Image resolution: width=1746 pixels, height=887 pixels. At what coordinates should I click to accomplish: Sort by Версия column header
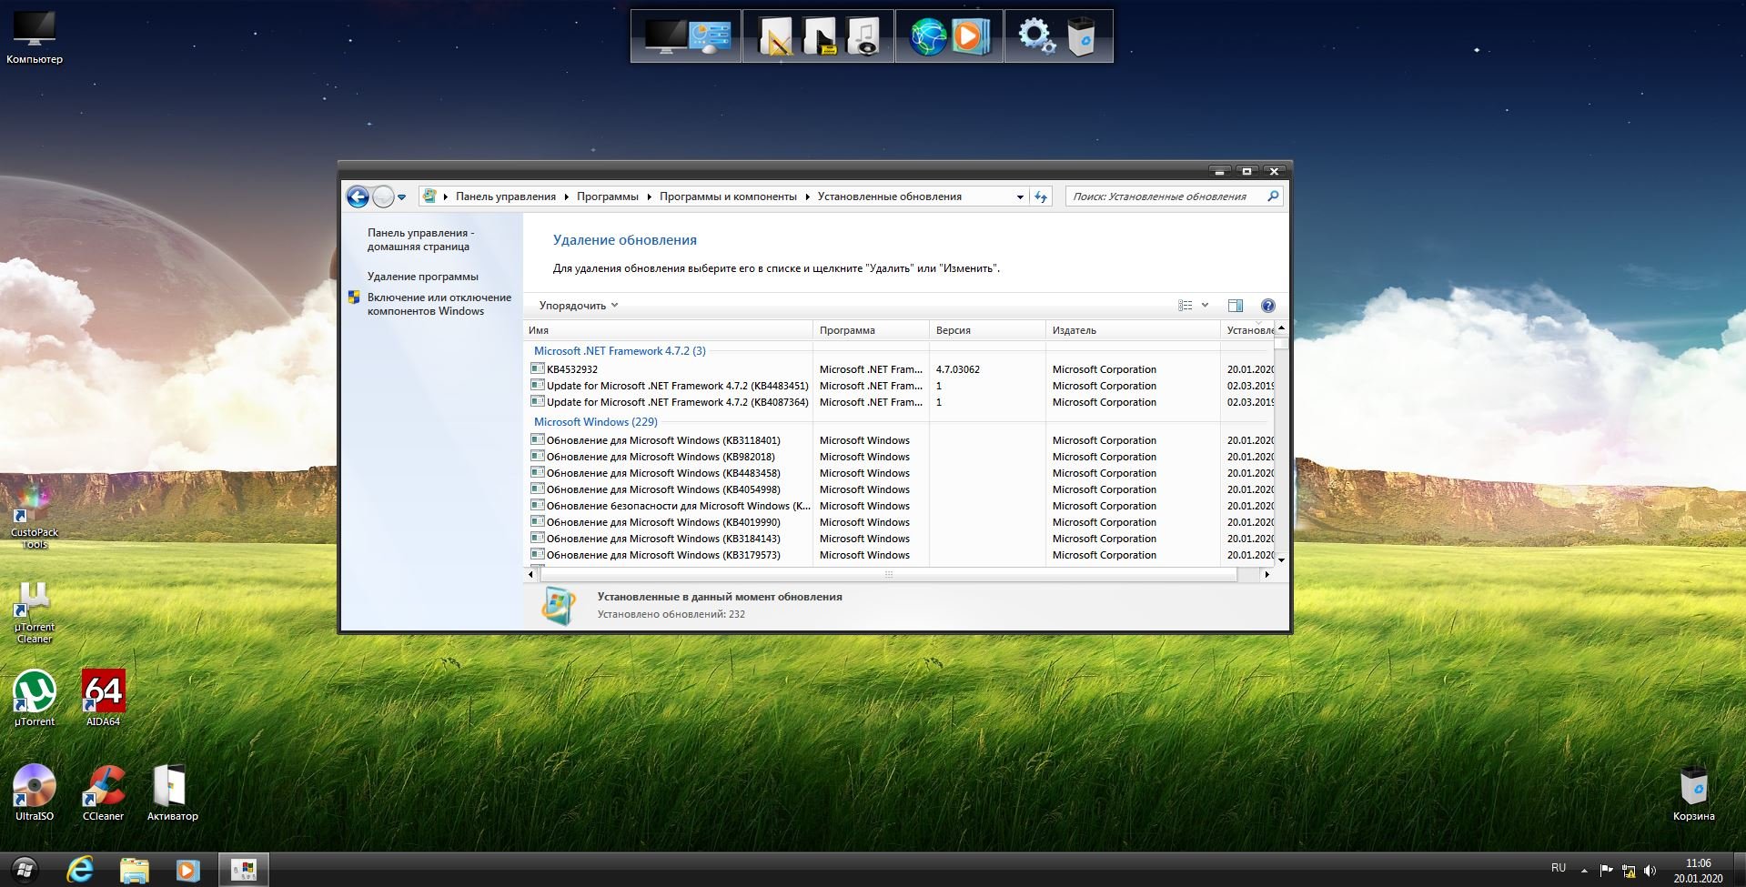coord(987,330)
